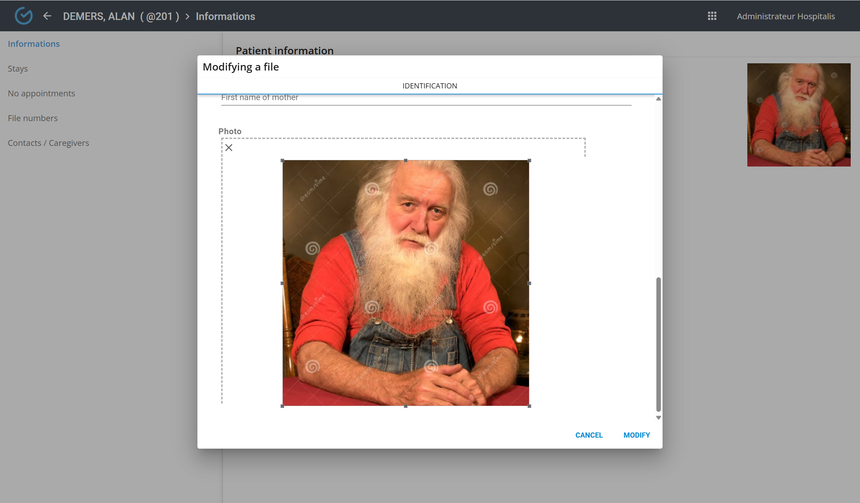860x503 pixels.
Task: Click the back arrow in the top bar
Action: click(47, 16)
